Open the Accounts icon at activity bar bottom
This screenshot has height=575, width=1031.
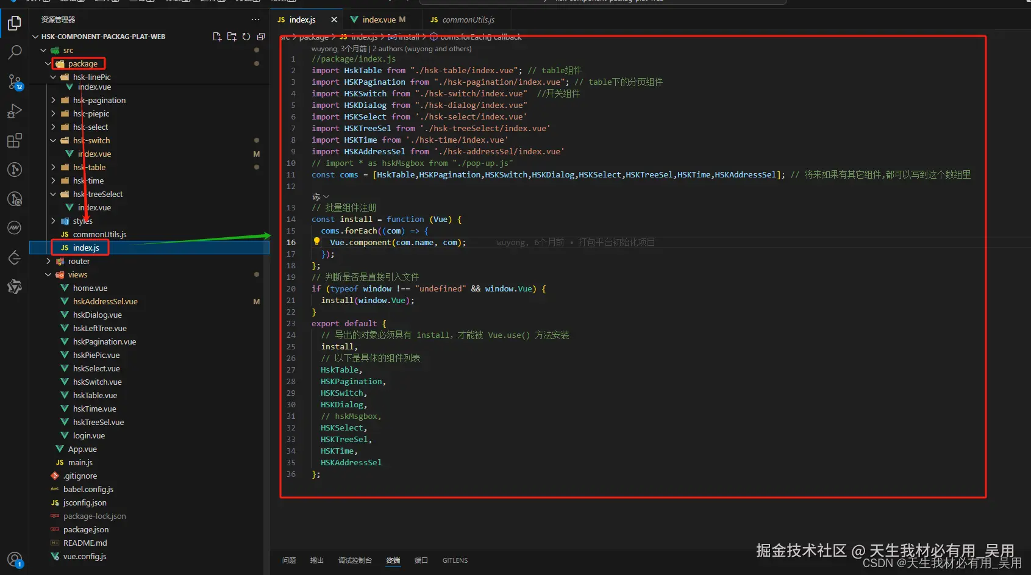point(15,559)
